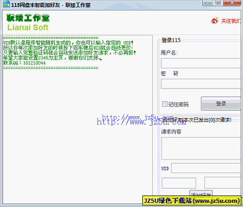Click the 添加好友 add friend button
The image size is (243, 207).
pyautogui.click(x=201, y=194)
